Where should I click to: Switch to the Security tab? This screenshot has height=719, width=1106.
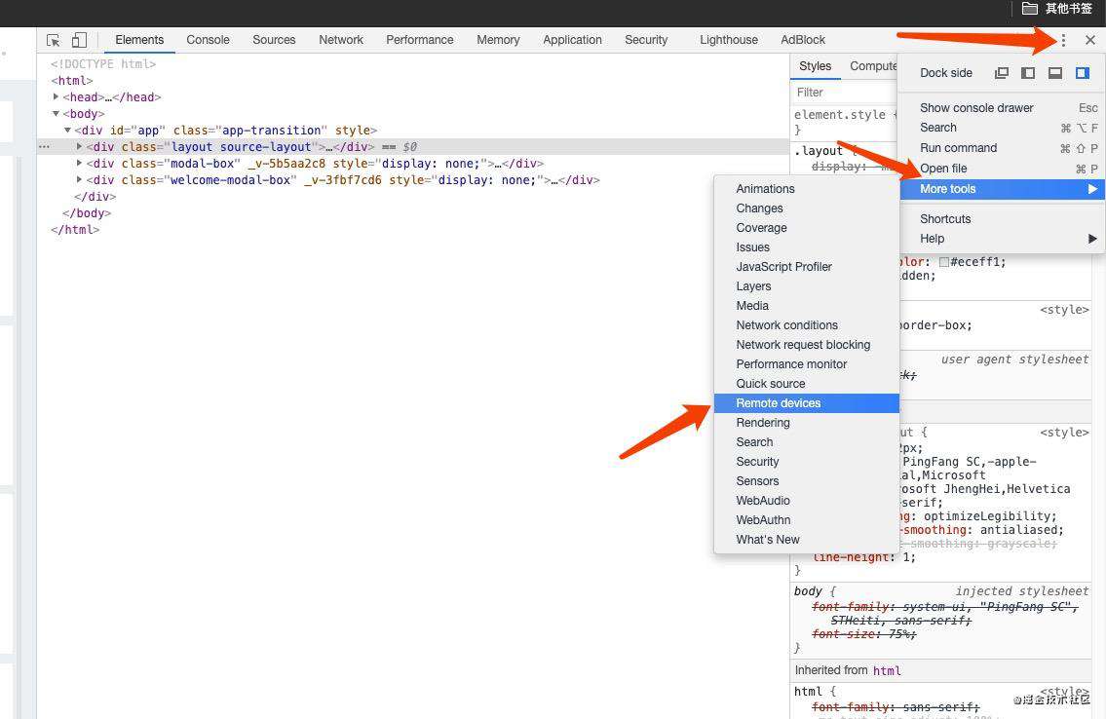pyautogui.click(x=646, y=40)
